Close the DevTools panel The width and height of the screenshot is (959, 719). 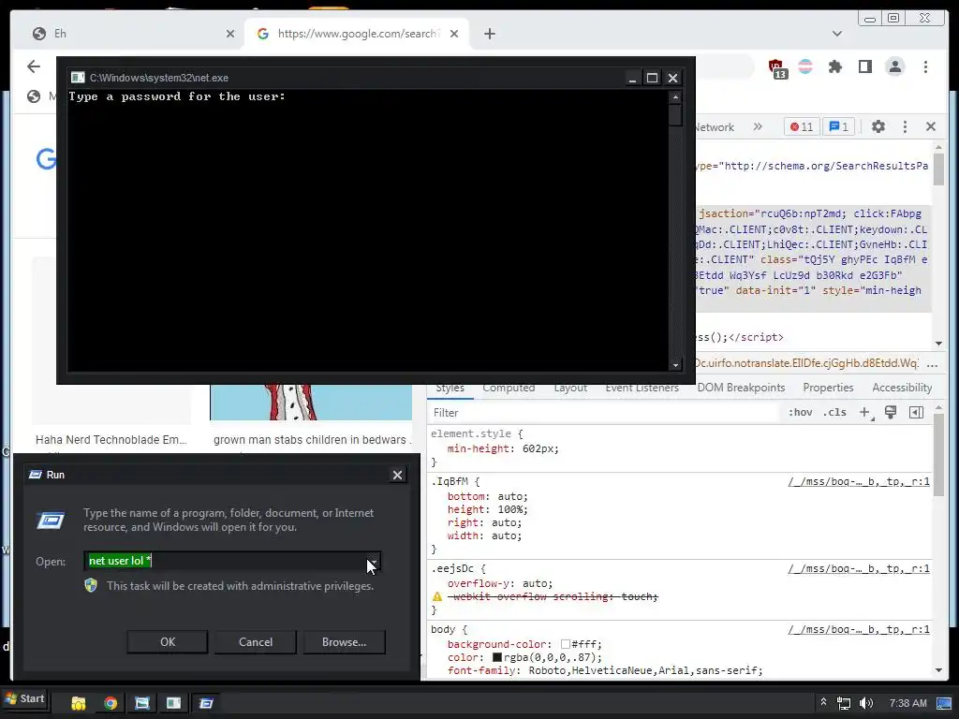click(931, 126)
